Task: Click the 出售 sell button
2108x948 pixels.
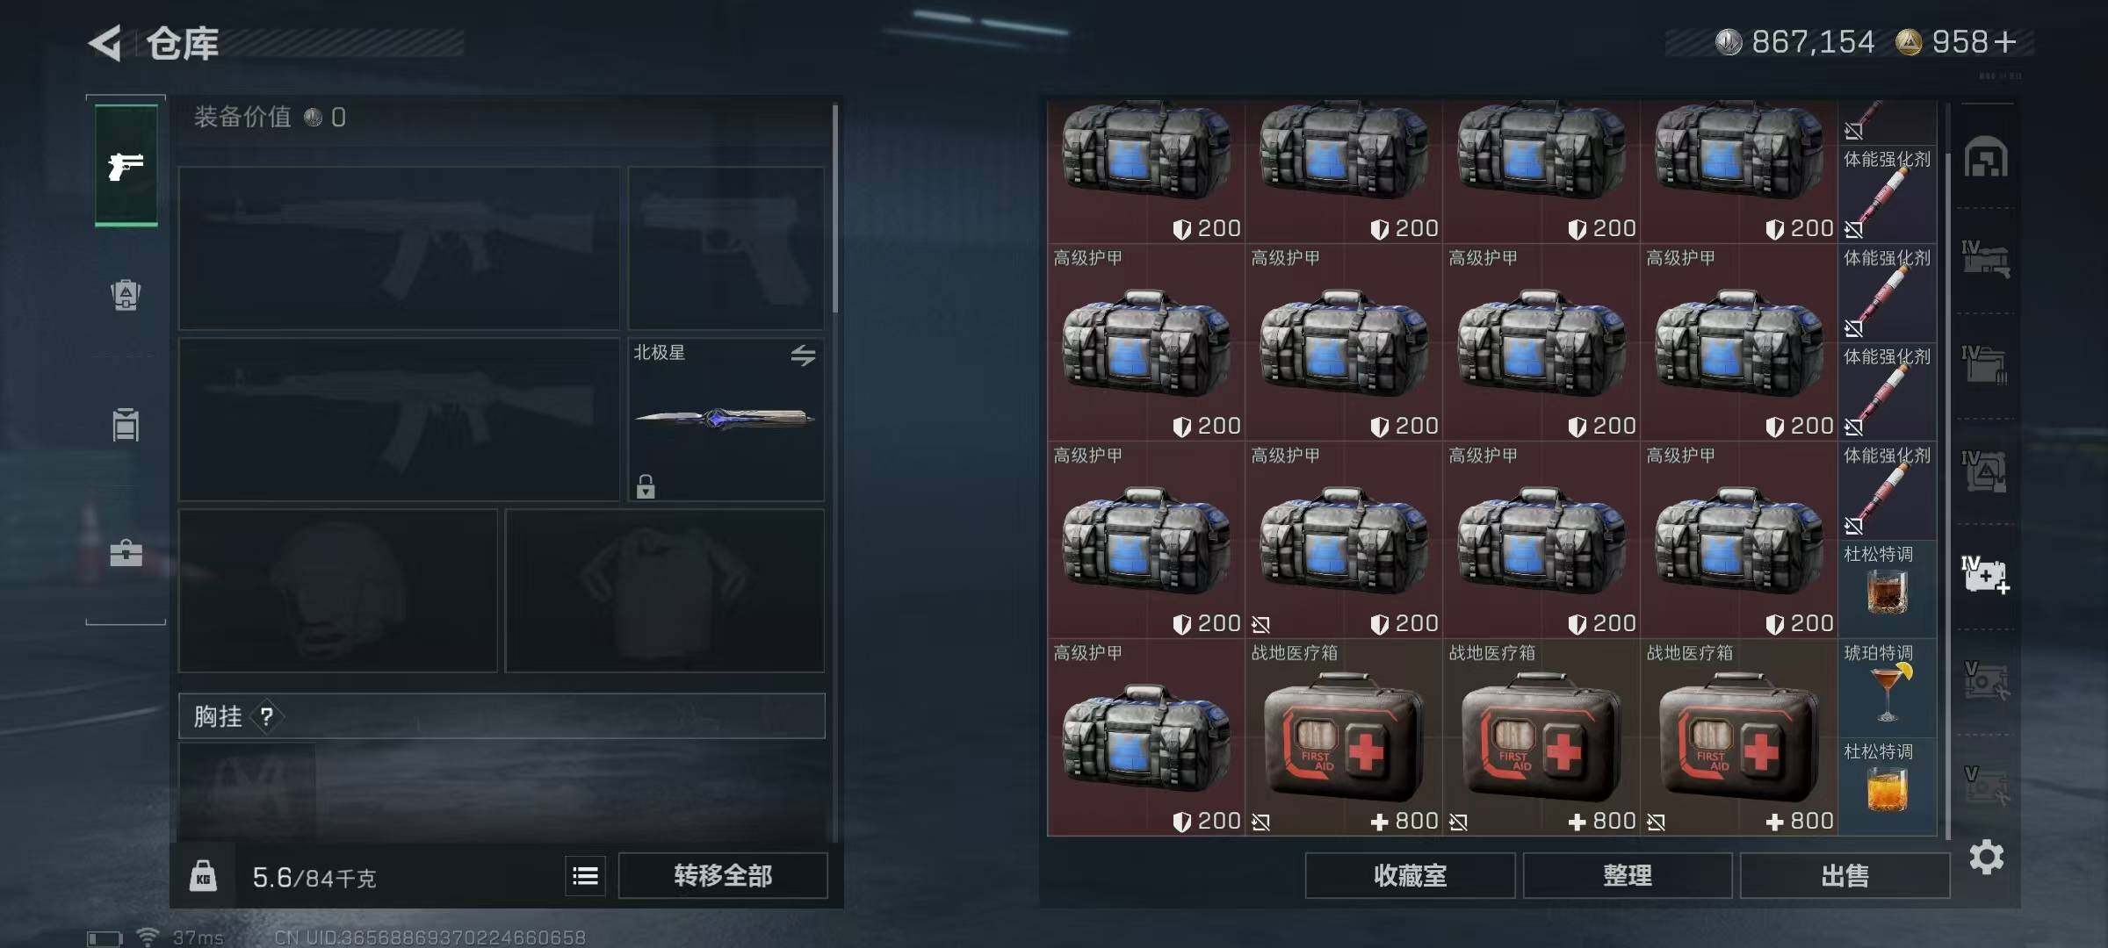Action: (x=1844, y=875)
